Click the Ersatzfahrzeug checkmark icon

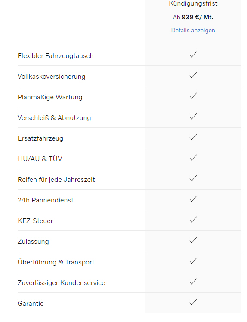[x=193, y=137]
